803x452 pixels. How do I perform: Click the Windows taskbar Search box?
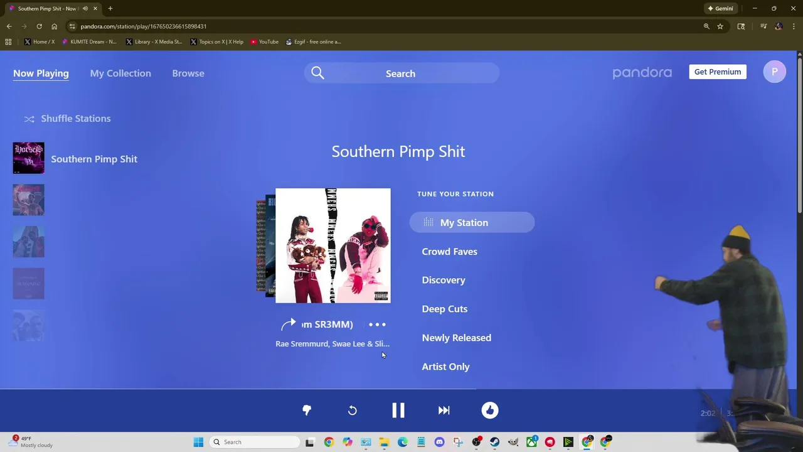253,442
